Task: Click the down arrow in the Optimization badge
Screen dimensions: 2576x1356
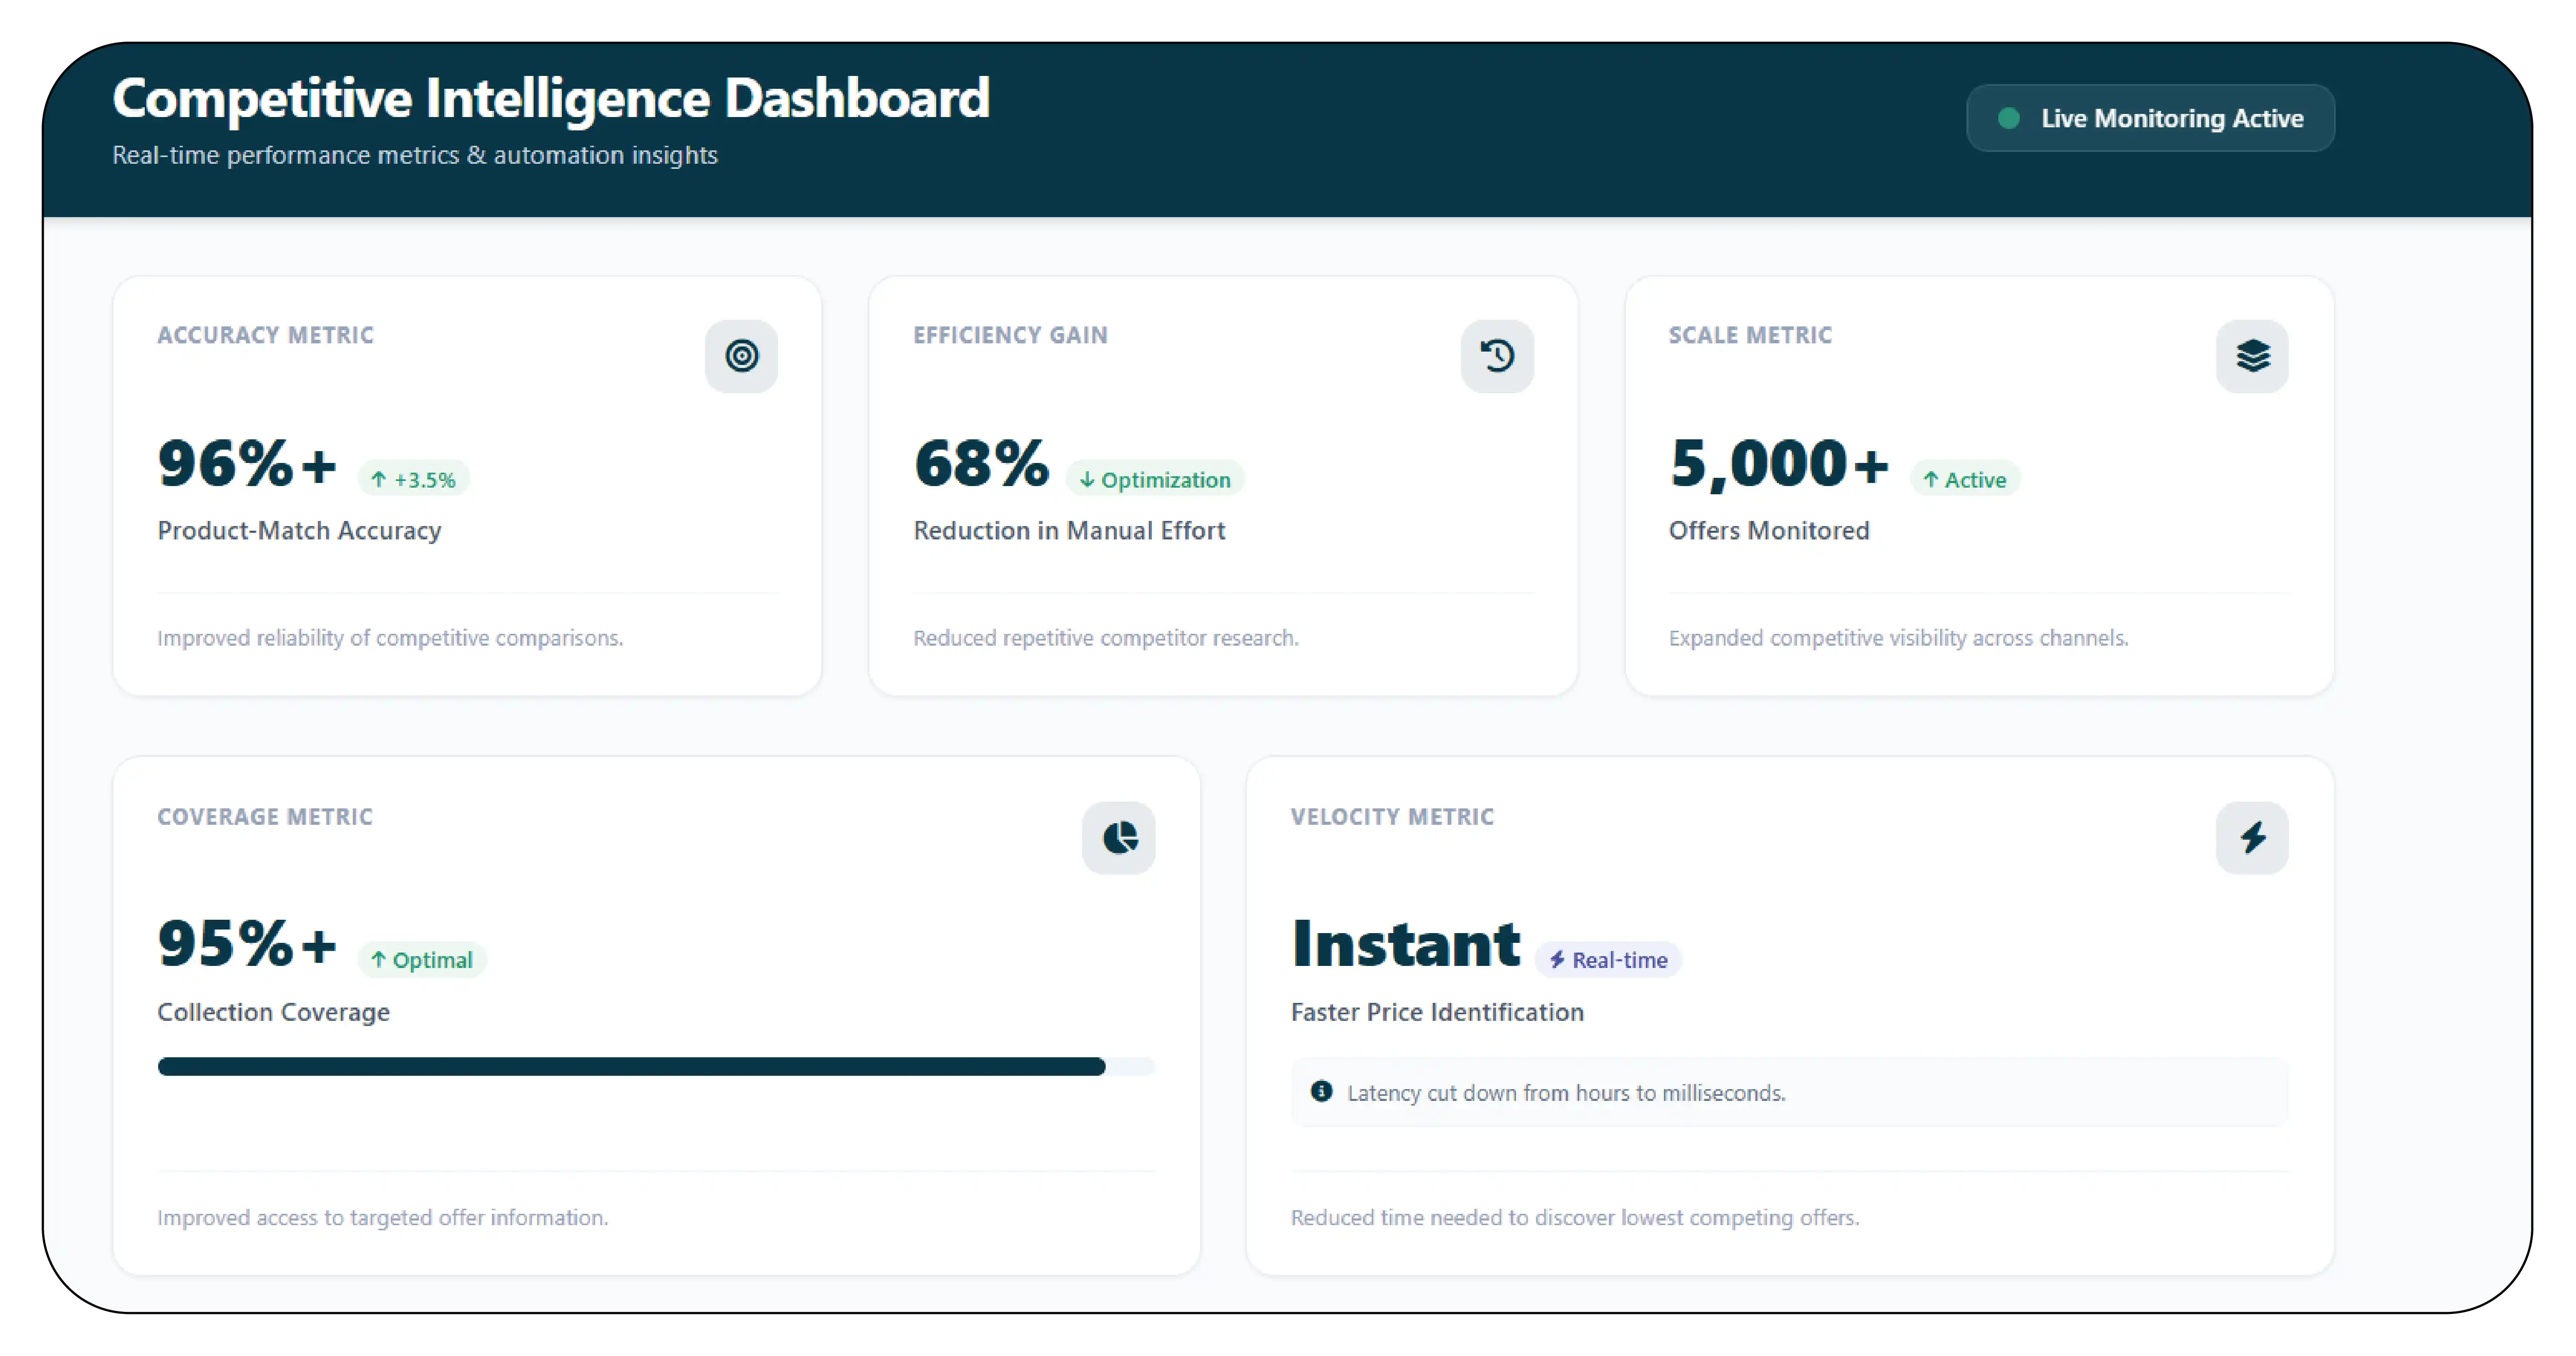Action: click(1087, 480)
